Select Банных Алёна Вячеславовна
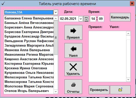Screen dimensions: 136x98 (x=29, y=23)
